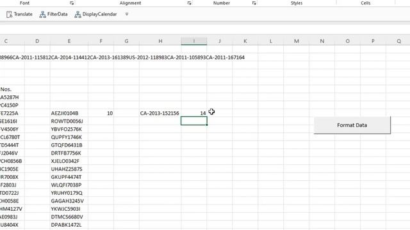Screen dimensions: 410x230
Task: Select cell containing YKWJC5903I
Action: (69, 209)
